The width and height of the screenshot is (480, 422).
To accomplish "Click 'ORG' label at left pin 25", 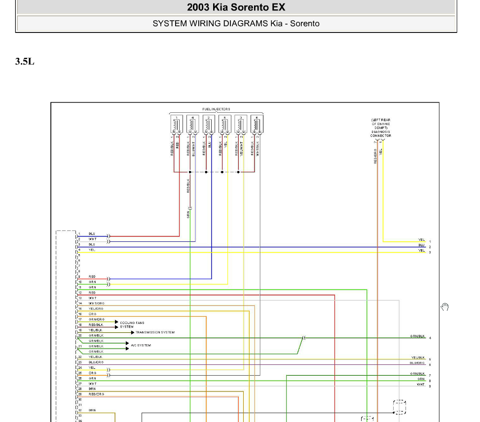I will 92,373.
